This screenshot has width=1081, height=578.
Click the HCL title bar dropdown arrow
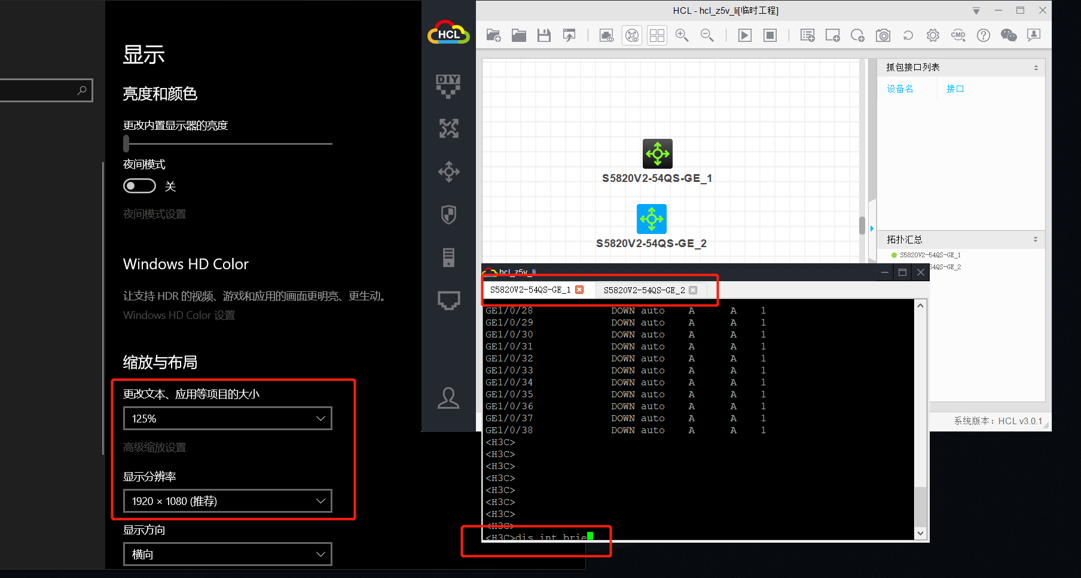pos(976,11)
